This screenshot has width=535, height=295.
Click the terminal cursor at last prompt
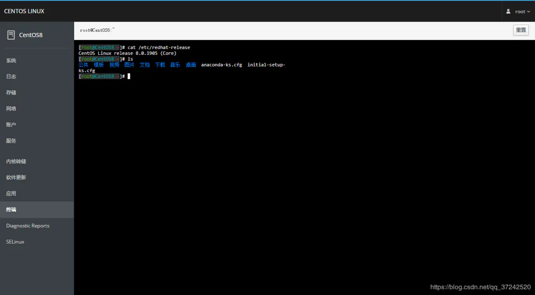[129, 76]
